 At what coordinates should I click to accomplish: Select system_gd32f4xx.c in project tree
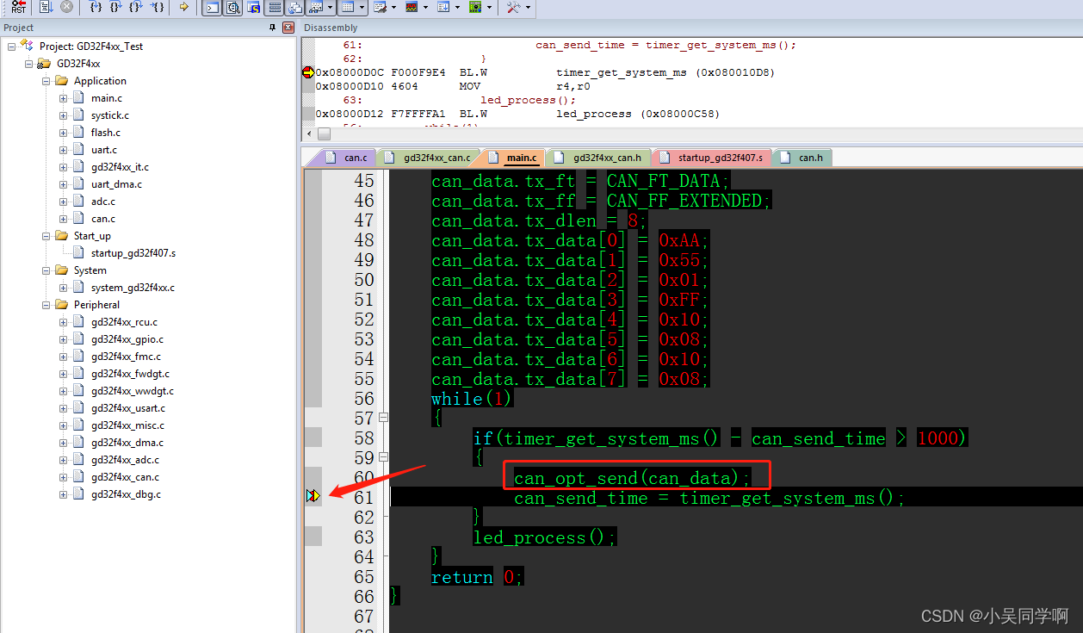133,288
